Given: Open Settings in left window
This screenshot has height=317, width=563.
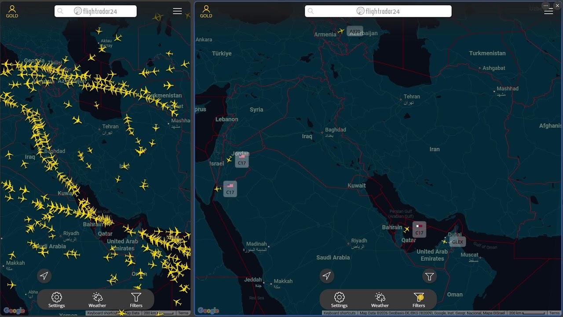Looking at the screenshot, I should coord(57,300).
